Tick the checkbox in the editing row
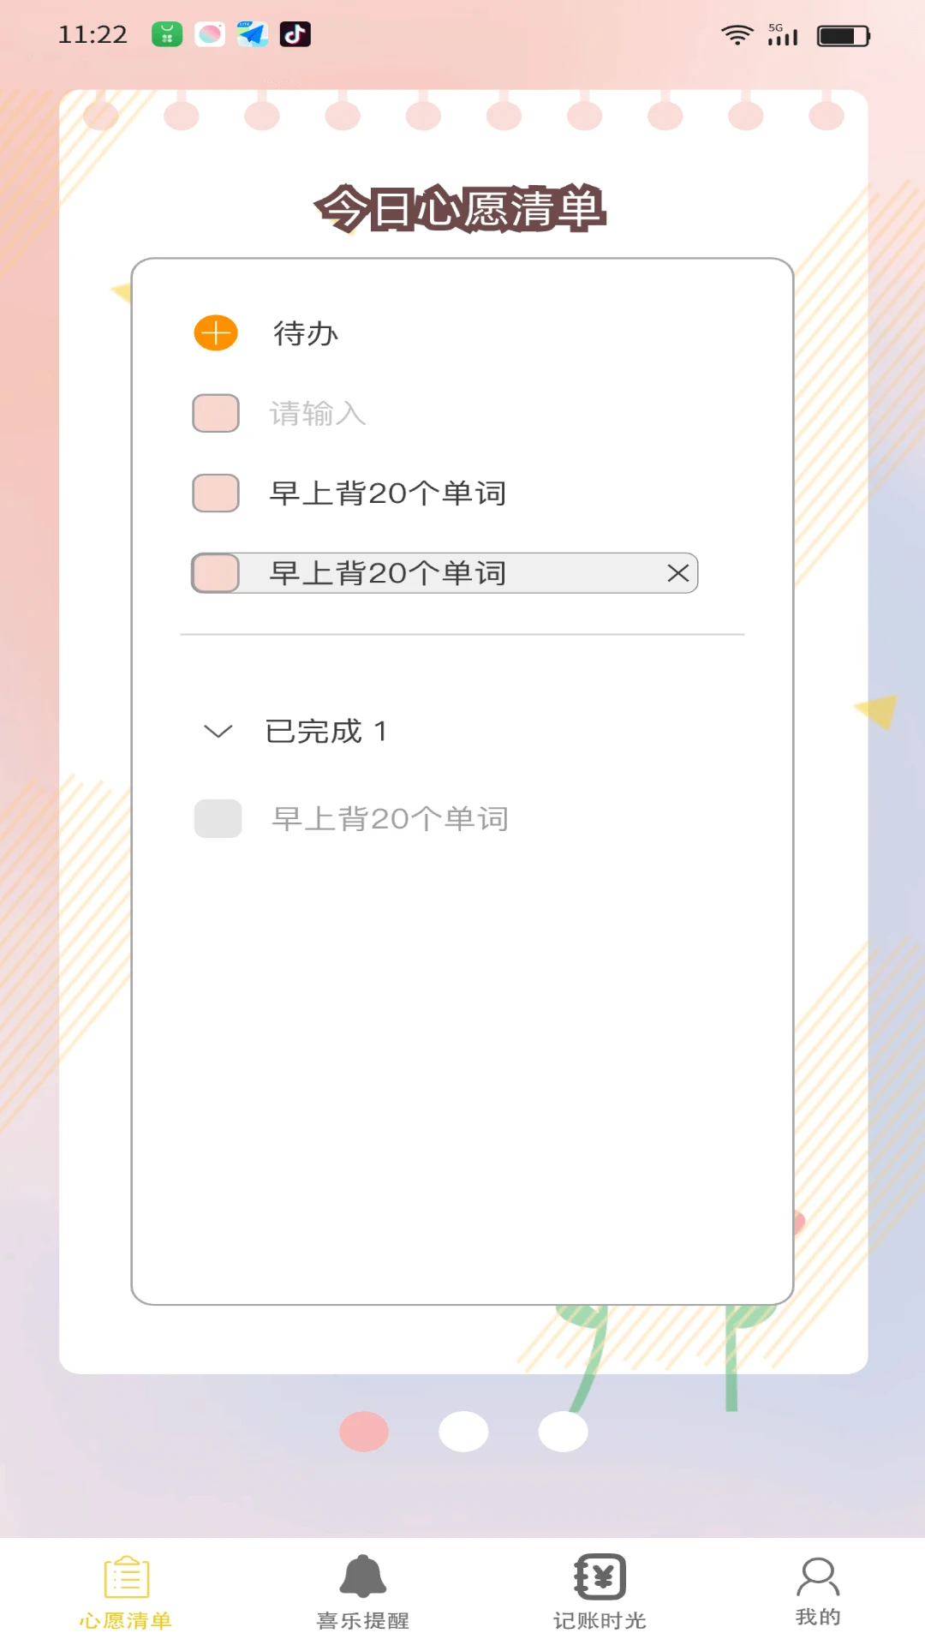 coord(215,573)
